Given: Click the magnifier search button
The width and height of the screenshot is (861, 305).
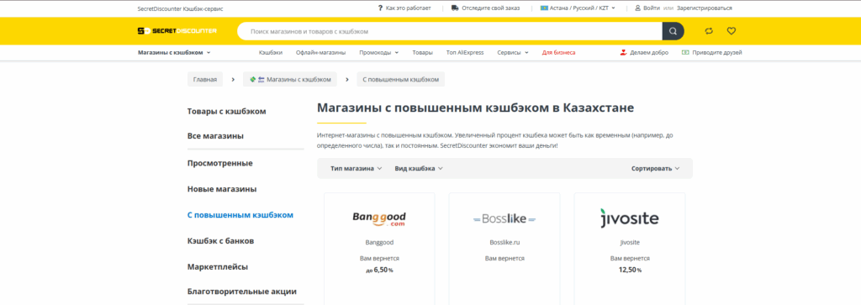Looking at the screenshot, I should [673, 31].
